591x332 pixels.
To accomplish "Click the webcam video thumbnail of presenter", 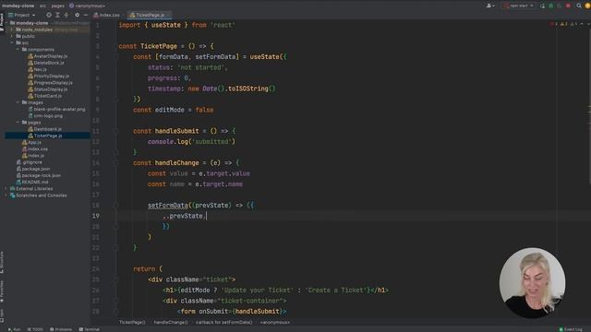I will click(532, 283).
